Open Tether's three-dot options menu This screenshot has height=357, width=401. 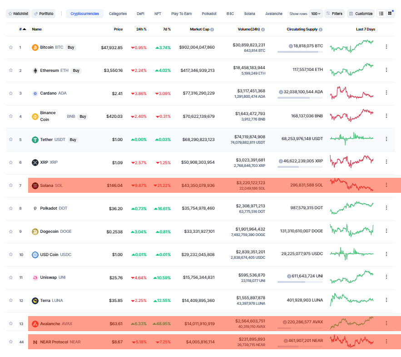pos(386,139)
